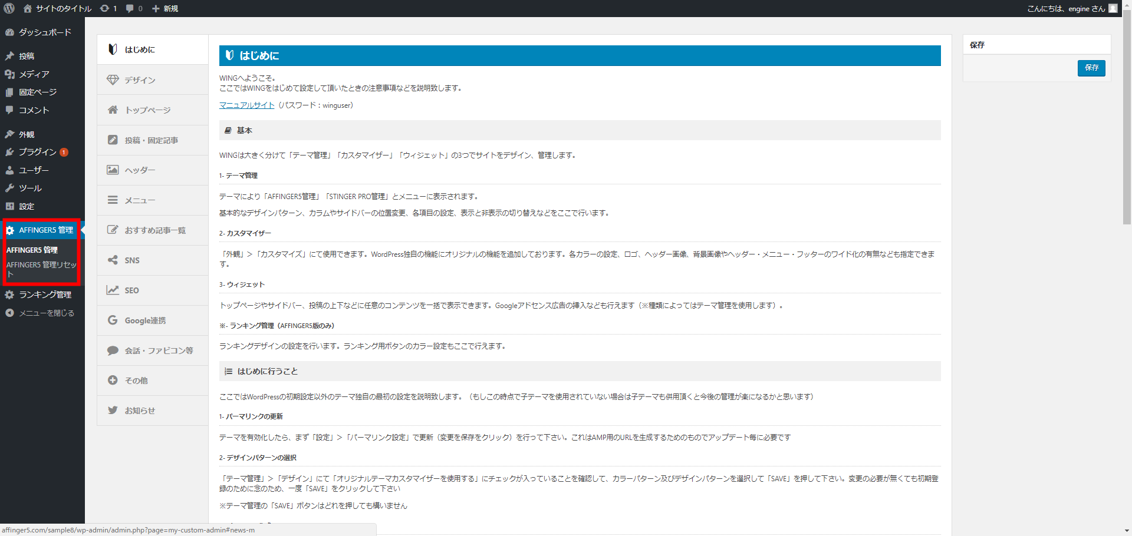Viewport: 1132px width, 536px height.
Task: Click the 3- ウィジェット subheading
Action: coord(242,284)
